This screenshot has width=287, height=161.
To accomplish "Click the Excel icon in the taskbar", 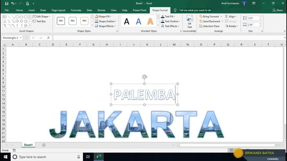I will [99, 157].
